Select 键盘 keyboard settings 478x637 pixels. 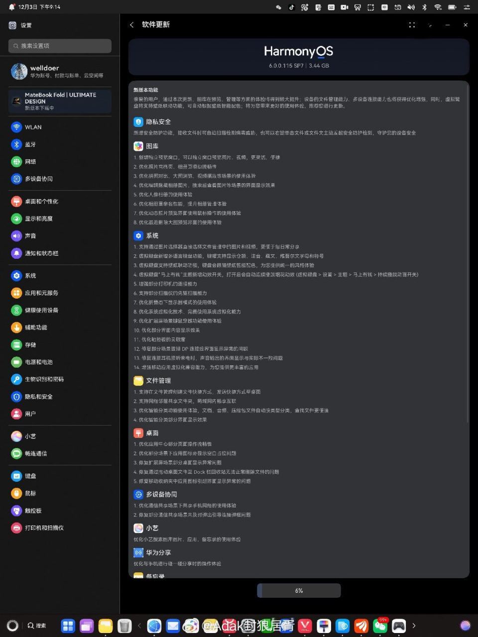coord(60,476)
